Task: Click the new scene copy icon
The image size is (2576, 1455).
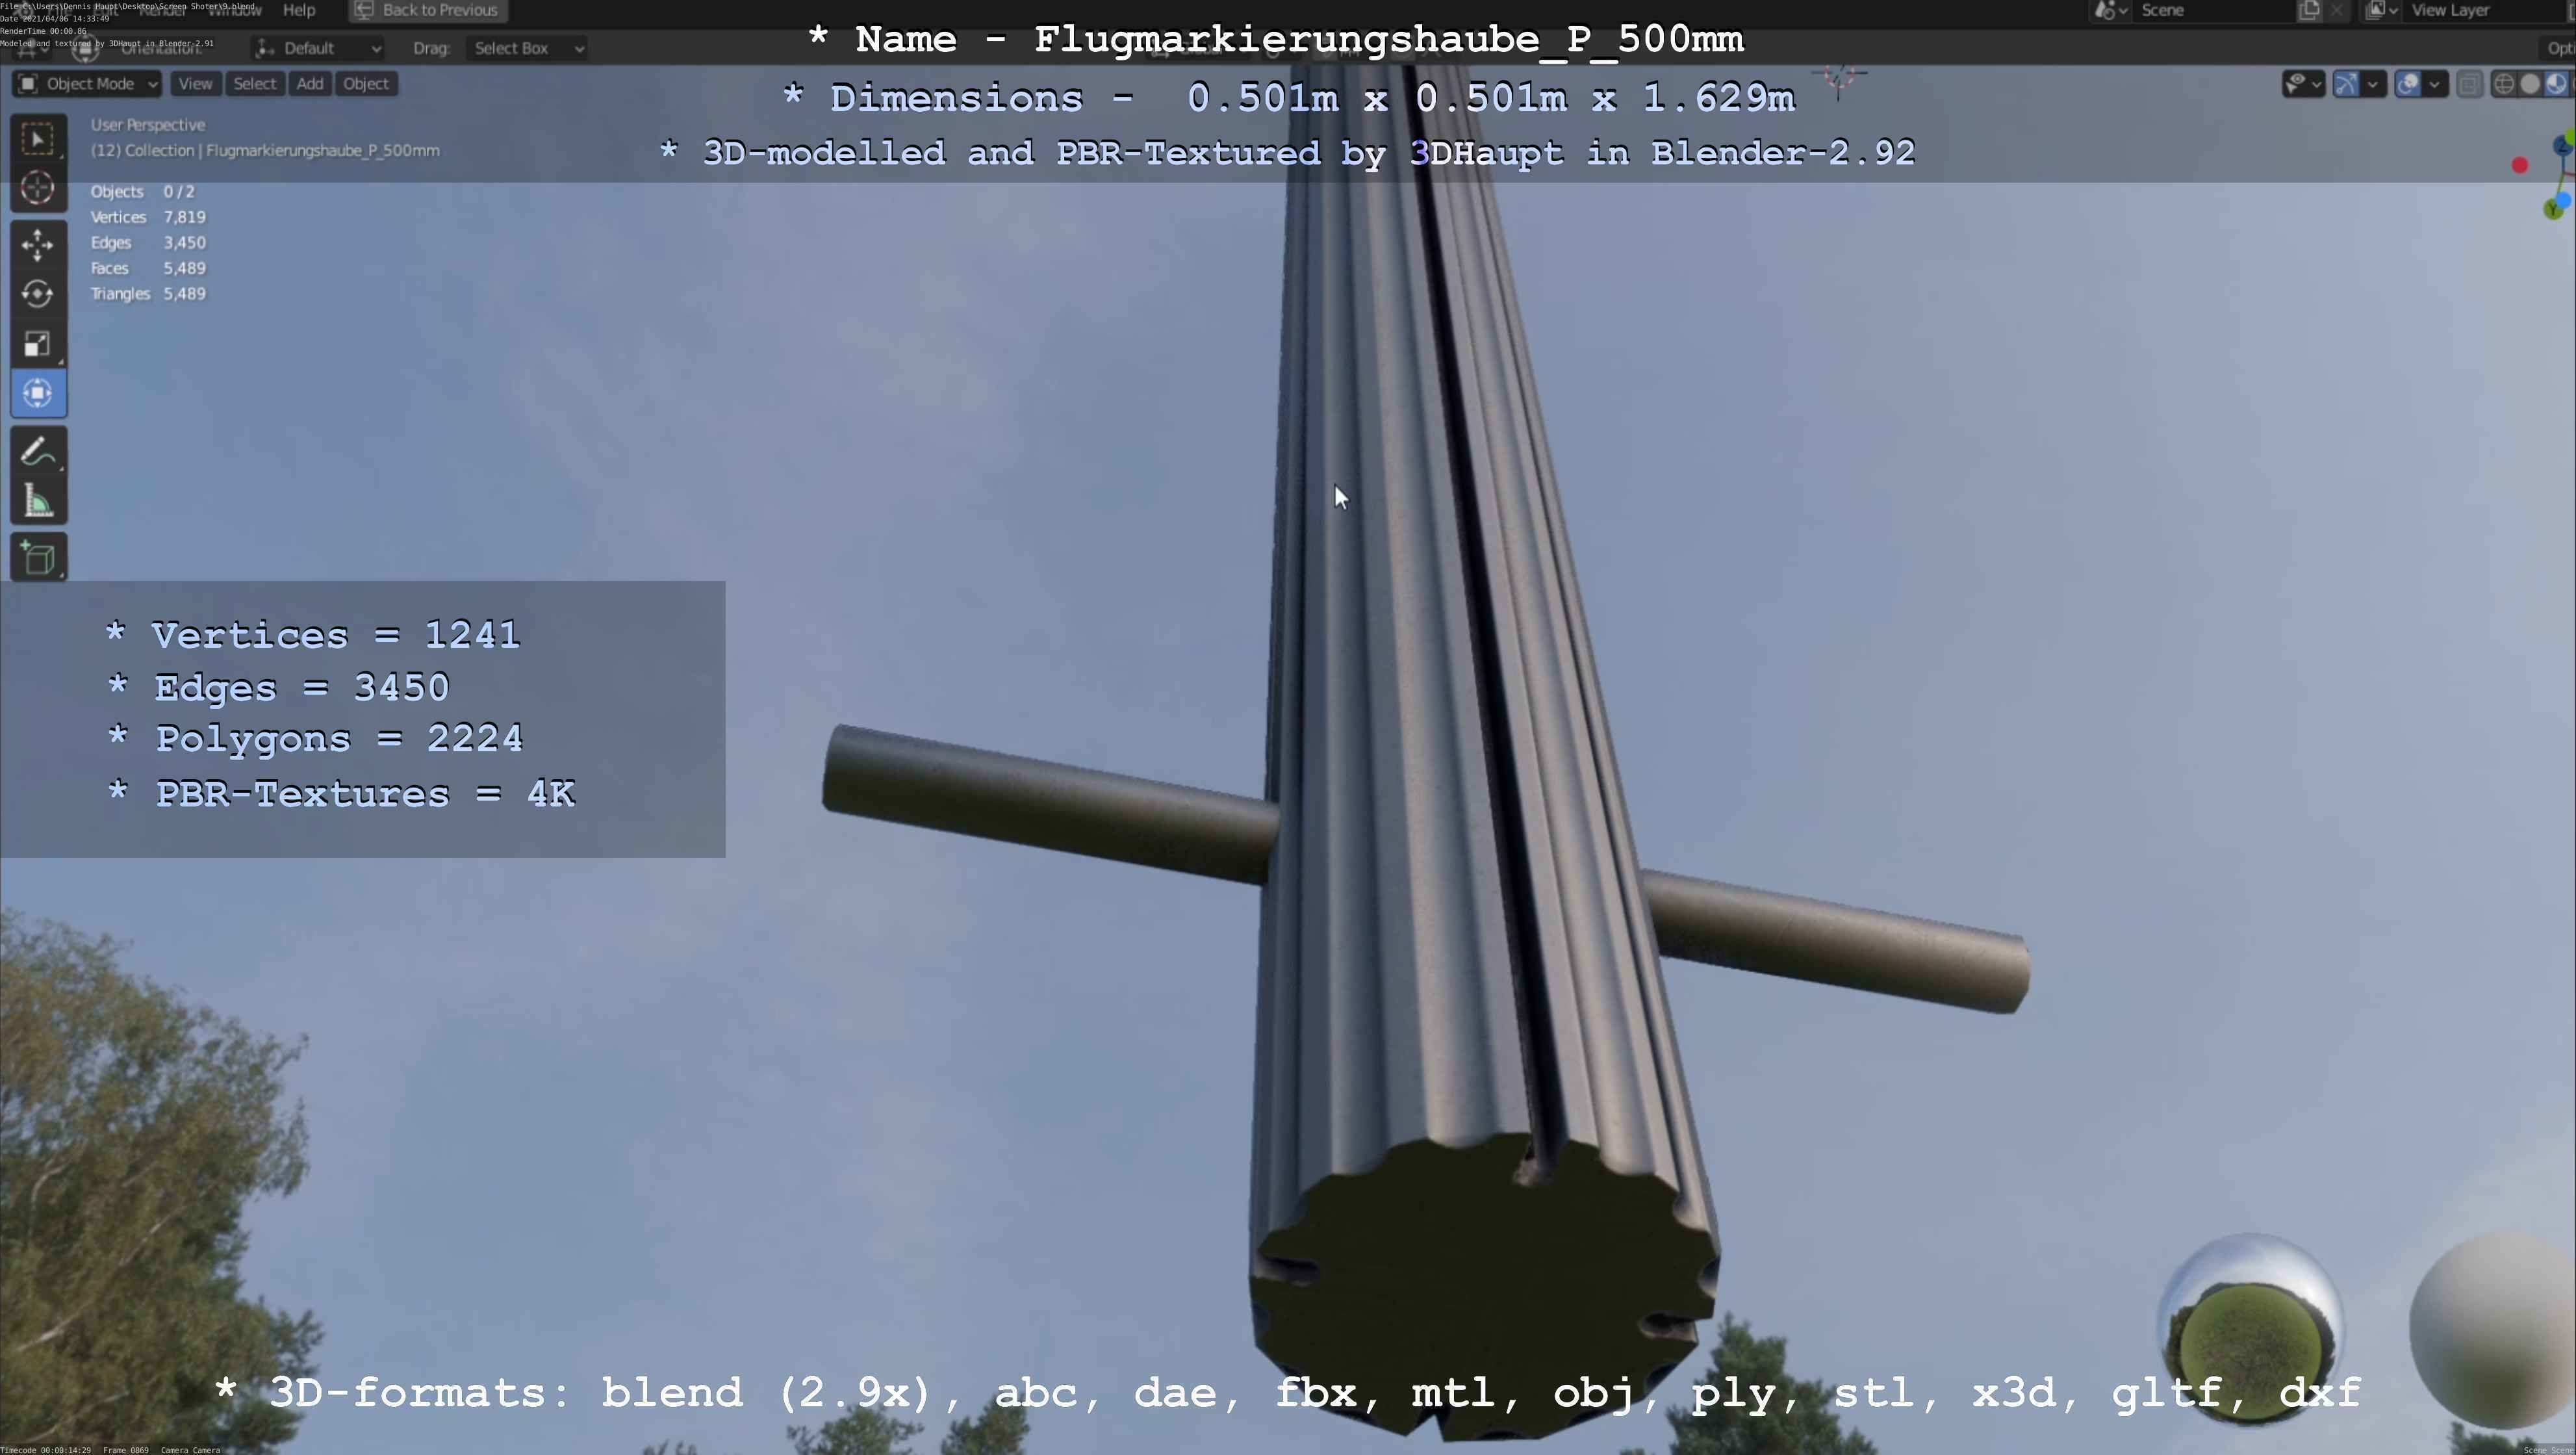Action: pos(2310,10)
